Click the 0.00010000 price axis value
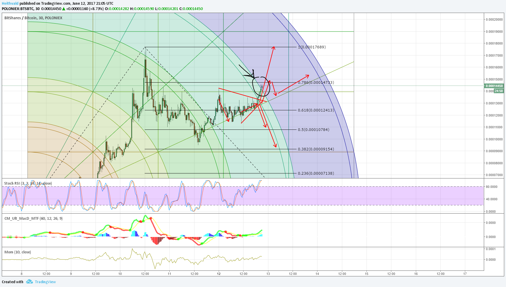Screen dimensions: 506x287 pos(494,139)
